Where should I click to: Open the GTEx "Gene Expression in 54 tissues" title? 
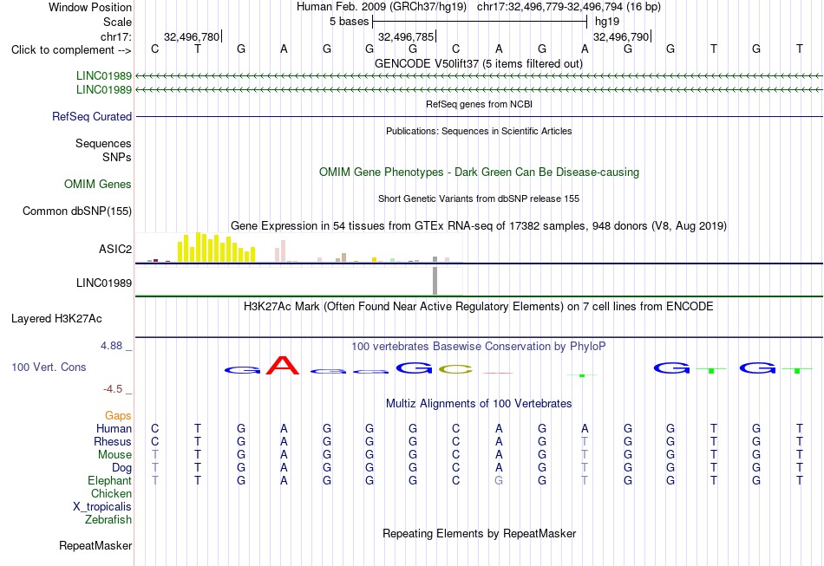tap(478, 225)
